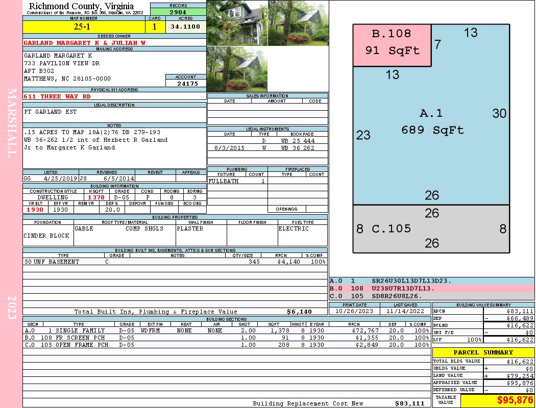Click 2023 year on pink sidebar
The width and height of the screenshot is (536, 408).
pyautogui.click(x=12, y=308)
